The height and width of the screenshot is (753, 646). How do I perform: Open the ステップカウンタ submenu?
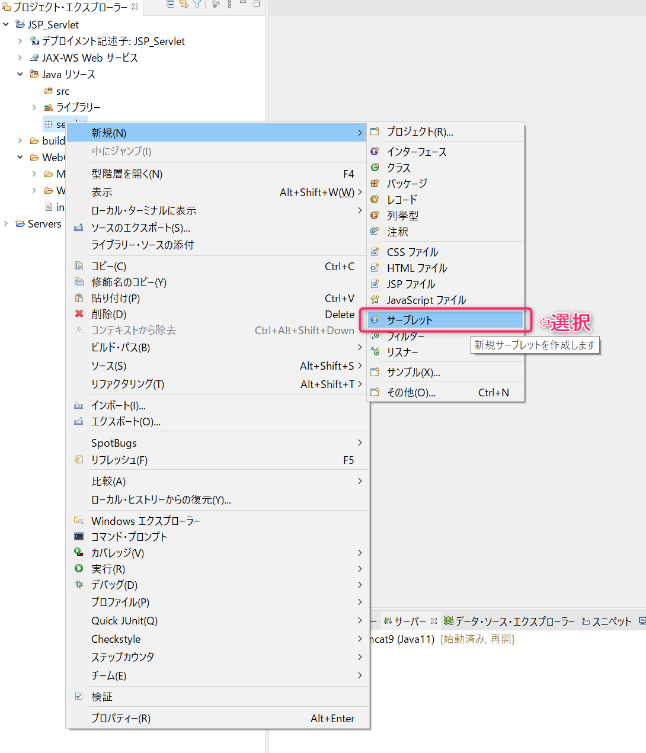coord(218,657)
